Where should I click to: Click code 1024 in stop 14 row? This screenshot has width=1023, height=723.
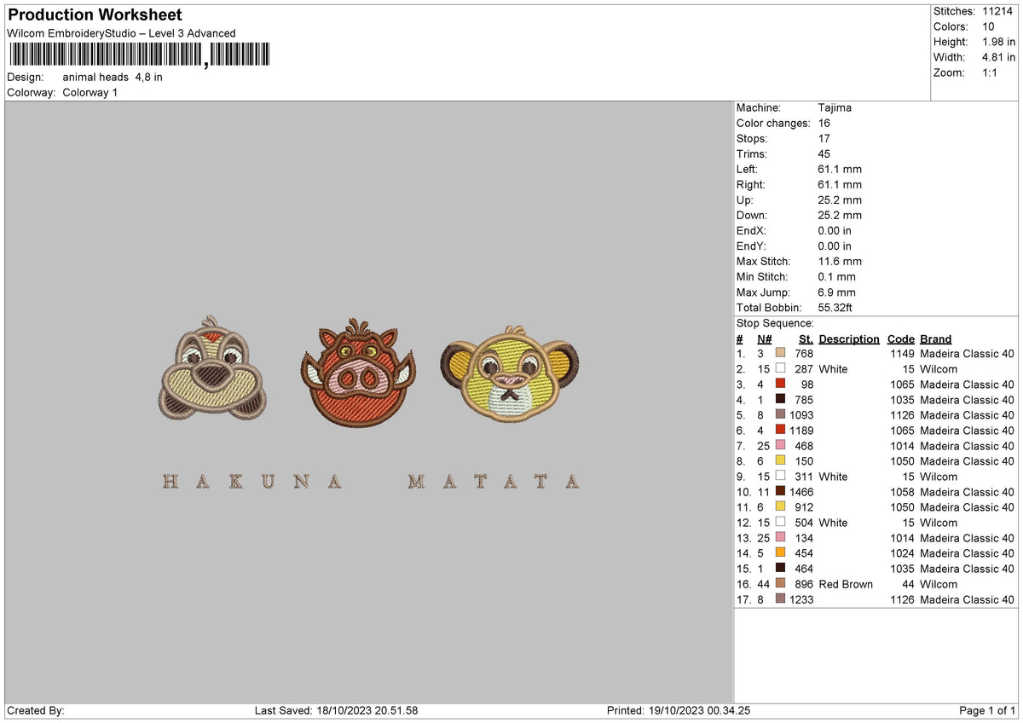[901, 553]
